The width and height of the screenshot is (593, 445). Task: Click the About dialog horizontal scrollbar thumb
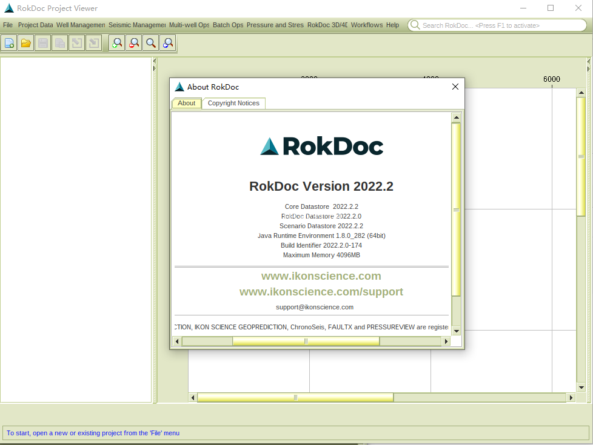(306, 341)
